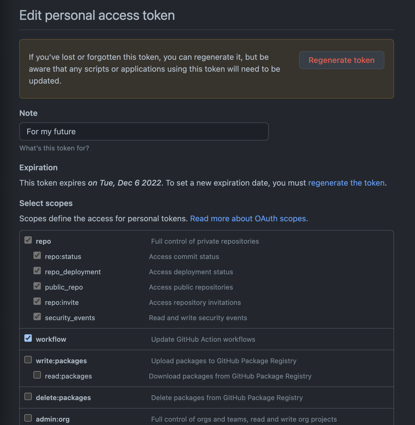Click the "Edit personal access token" heading
The image size is (415, 425).
point(97,15)
